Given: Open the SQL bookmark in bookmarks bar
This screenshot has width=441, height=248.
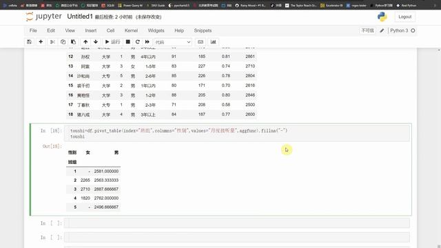Looking at the screenshot, I should (x=107, y=6).
